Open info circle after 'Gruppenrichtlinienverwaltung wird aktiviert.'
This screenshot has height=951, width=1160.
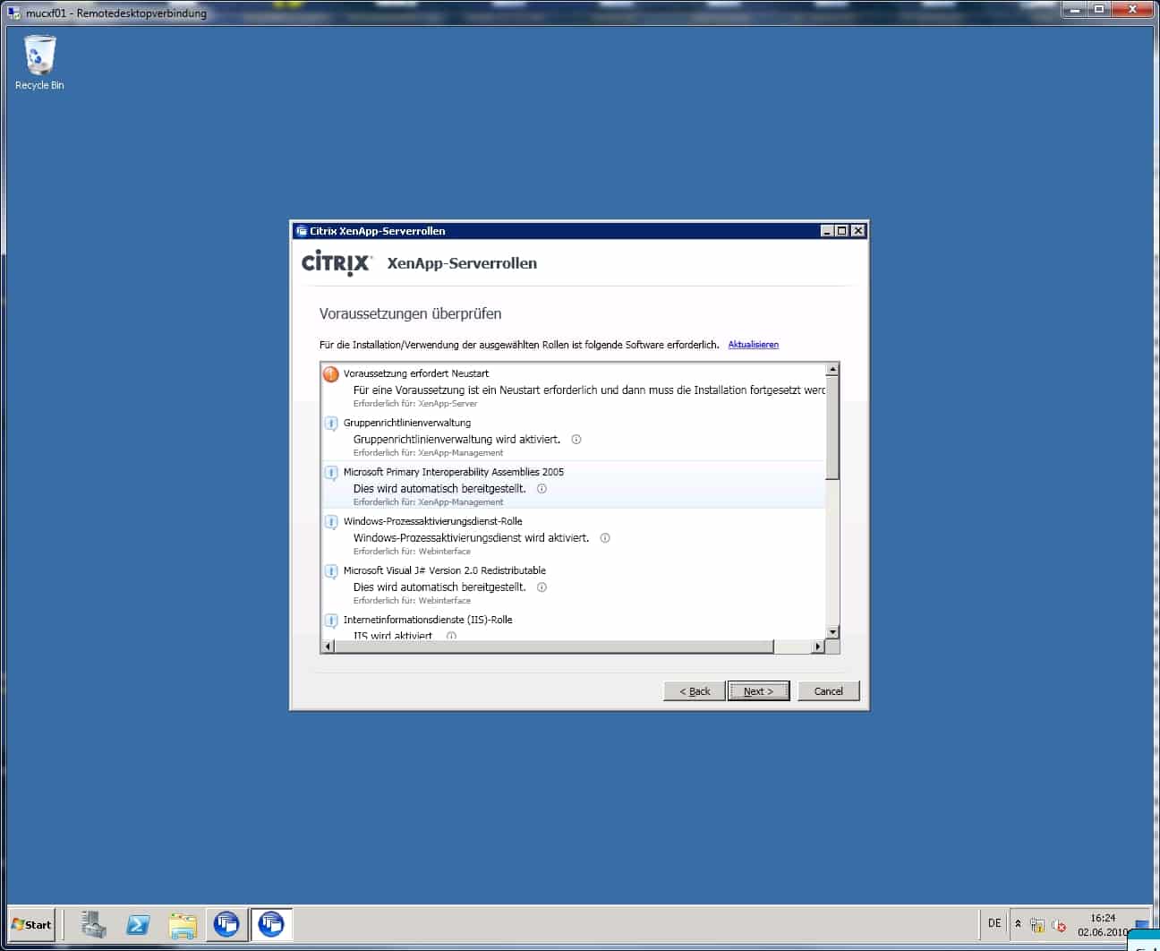(x=576, y=440)
